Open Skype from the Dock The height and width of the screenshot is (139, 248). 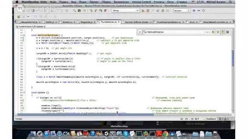126,134
